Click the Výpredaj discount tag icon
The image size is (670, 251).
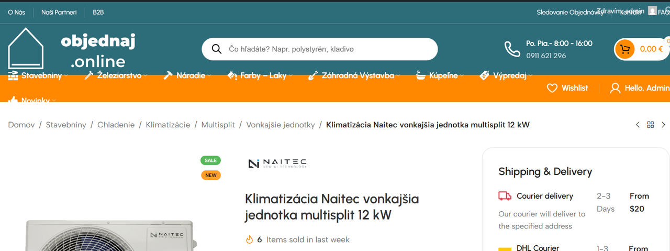[485, 75]
